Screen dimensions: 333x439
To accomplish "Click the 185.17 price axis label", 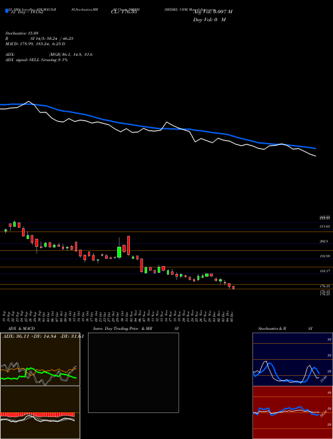I will click(x=324, y=271).
